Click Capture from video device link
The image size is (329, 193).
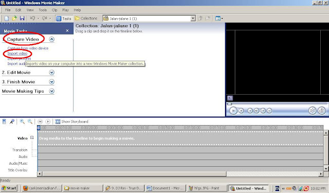coord(28,48)
